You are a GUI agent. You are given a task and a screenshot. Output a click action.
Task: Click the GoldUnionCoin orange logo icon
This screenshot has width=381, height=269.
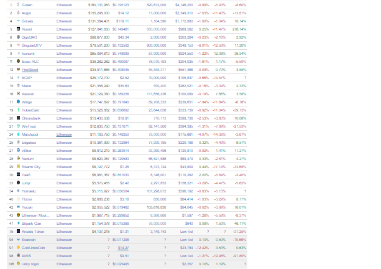coord(18,247)
